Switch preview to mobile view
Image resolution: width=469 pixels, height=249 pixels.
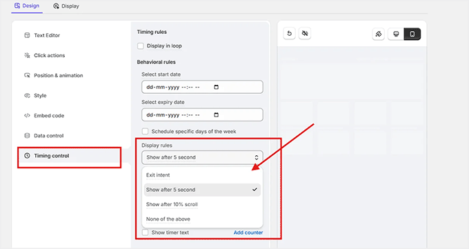[x=412, y=34]
